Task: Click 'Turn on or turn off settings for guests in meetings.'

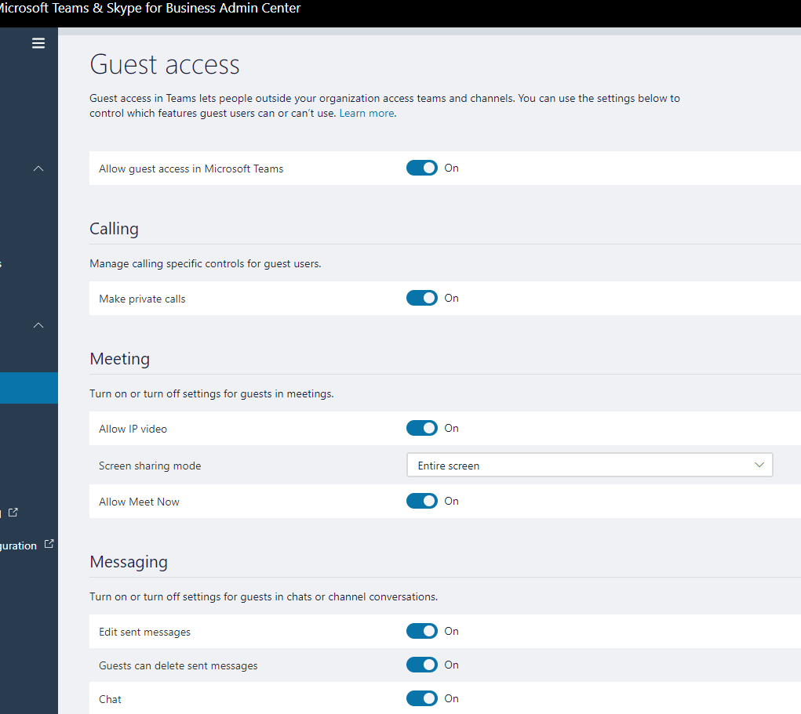Action: pos(212,394)
